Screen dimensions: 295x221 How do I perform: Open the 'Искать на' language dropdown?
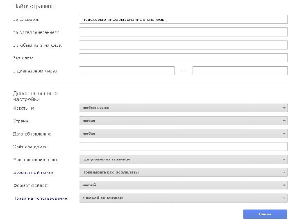click(183, 108)
